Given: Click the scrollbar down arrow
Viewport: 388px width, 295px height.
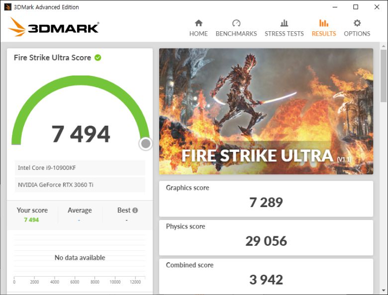Looking at the screenshot, I should pos(384,291).
